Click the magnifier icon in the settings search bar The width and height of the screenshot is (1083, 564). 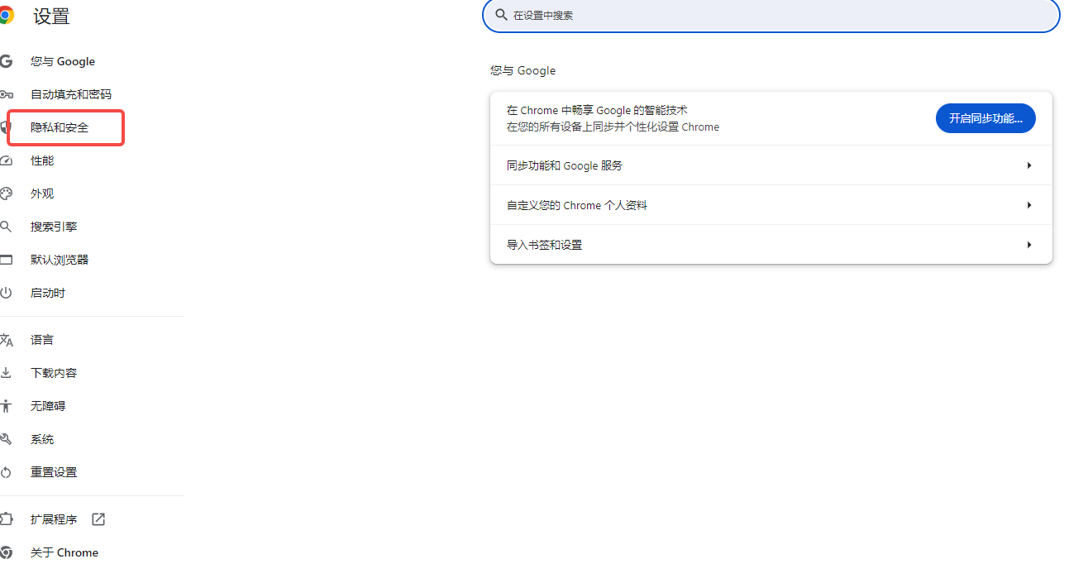click(501, 15)
